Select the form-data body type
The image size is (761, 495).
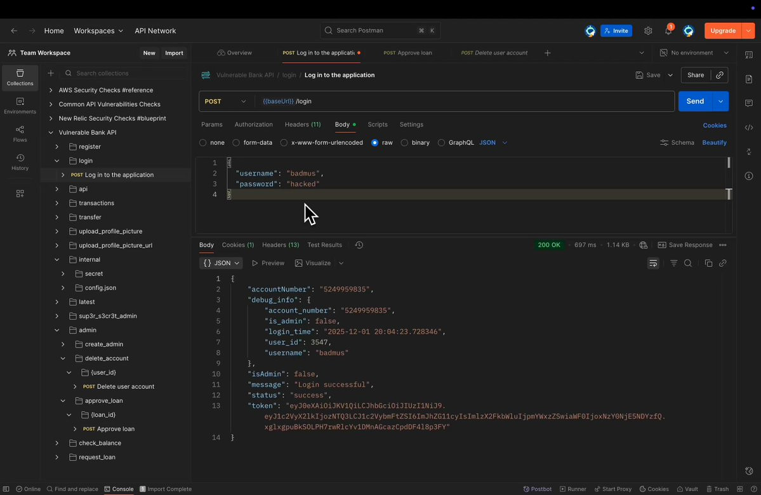[x=236, y=143]
